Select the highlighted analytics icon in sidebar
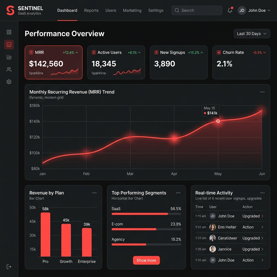This screenshot has height=277, width=277. [9, 44]
